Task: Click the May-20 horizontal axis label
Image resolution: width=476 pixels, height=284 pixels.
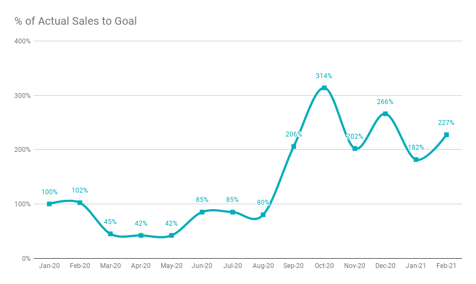Action: (172, 266)
